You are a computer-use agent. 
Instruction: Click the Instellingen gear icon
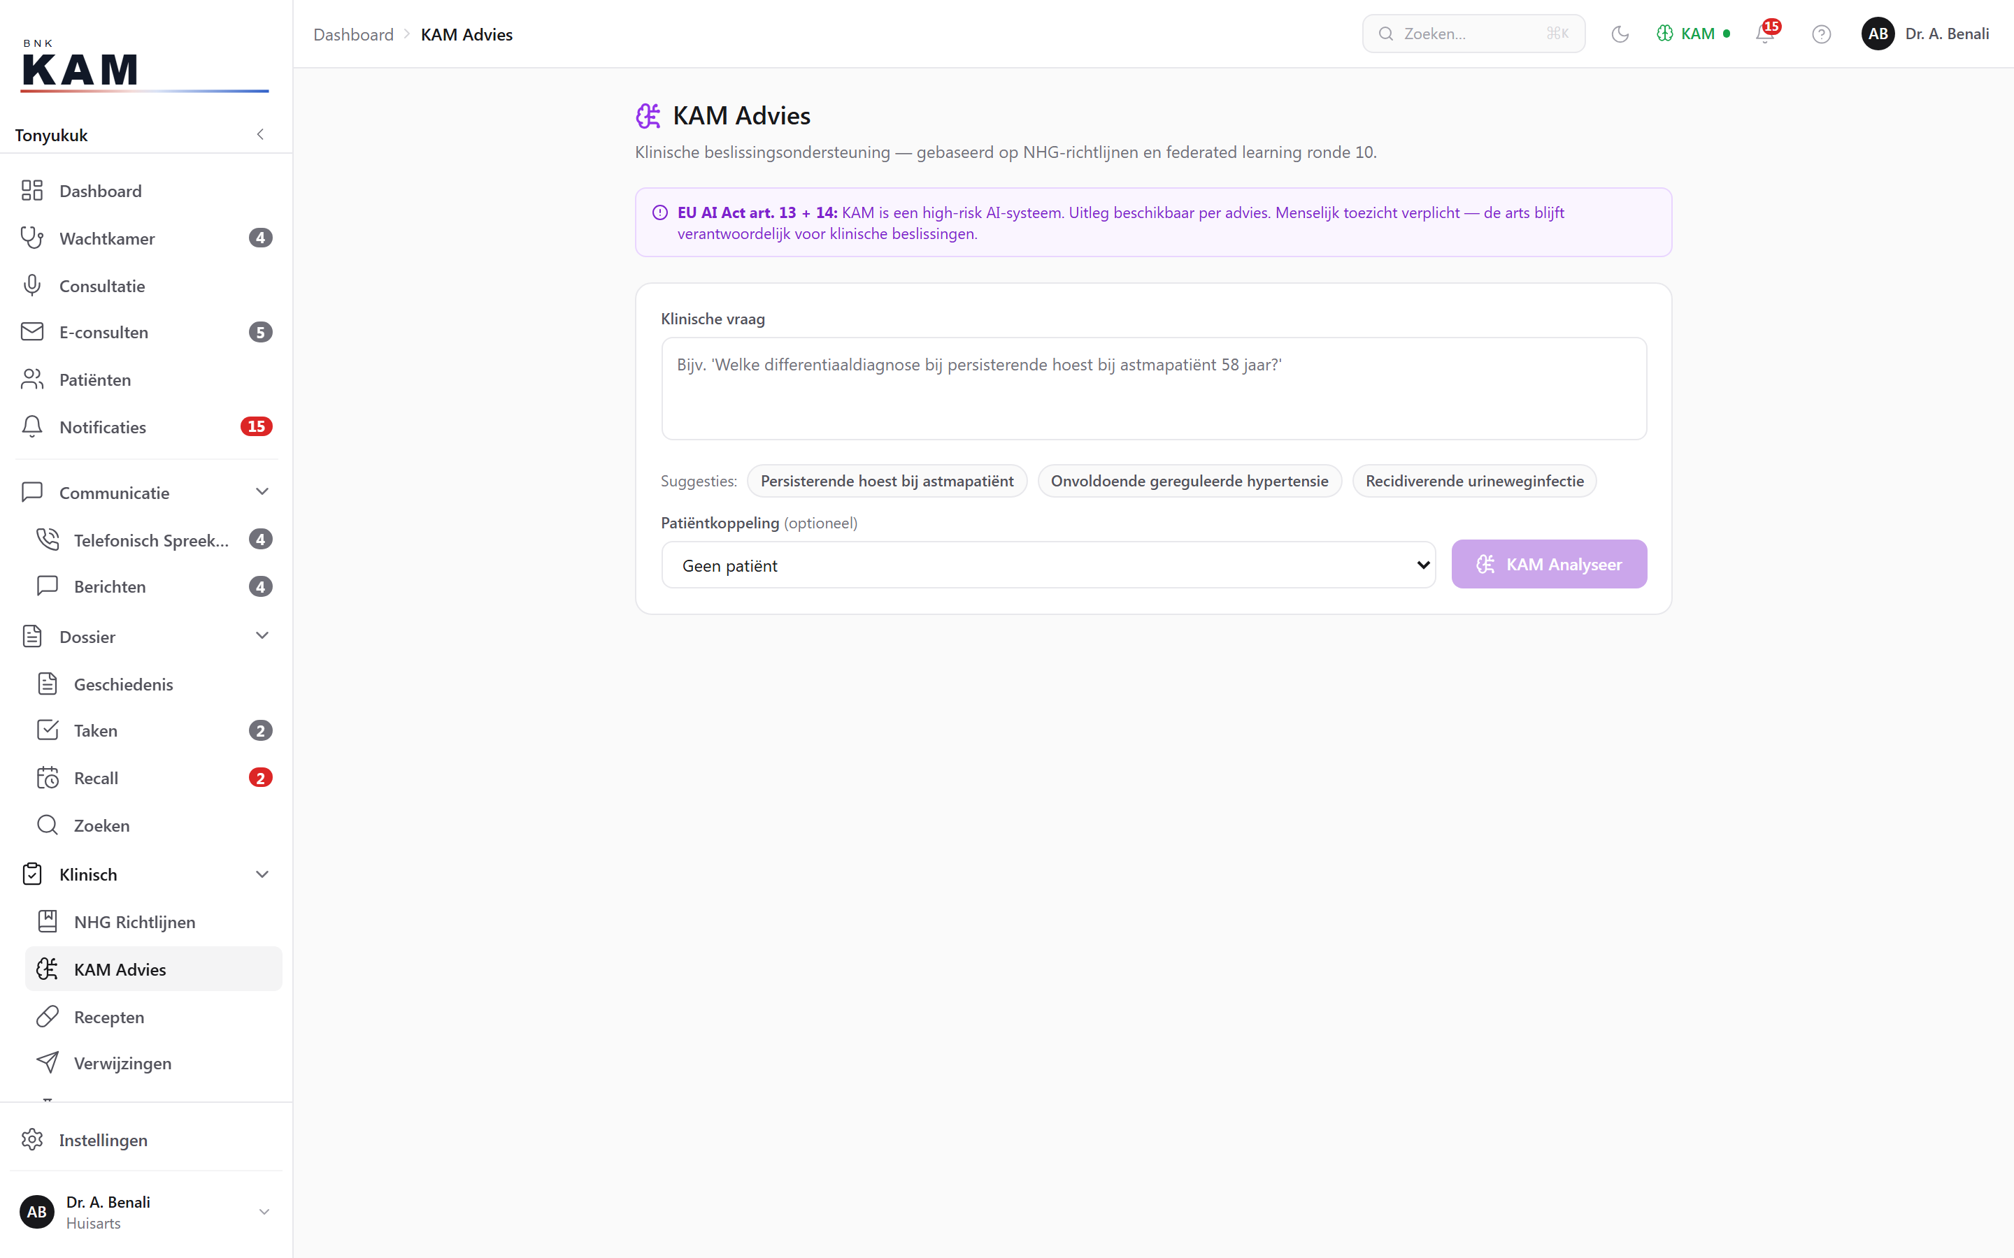31,1140
